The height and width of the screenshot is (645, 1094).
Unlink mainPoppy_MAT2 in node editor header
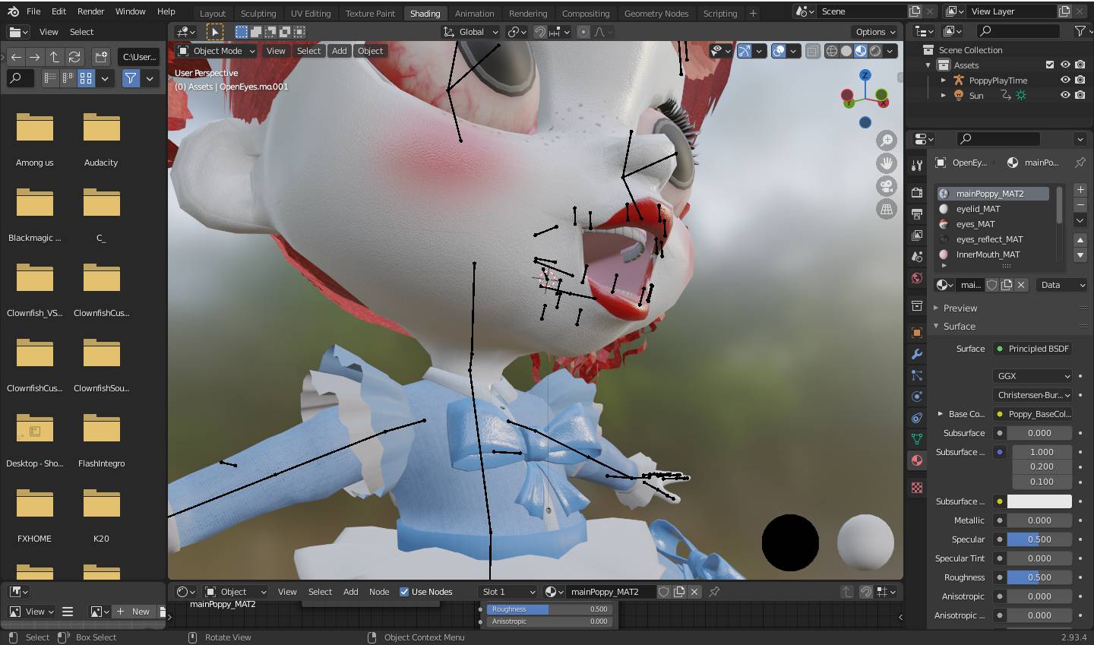694,592
